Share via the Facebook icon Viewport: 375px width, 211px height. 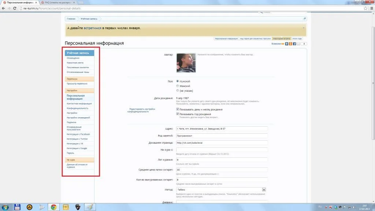tap(295, 44)
